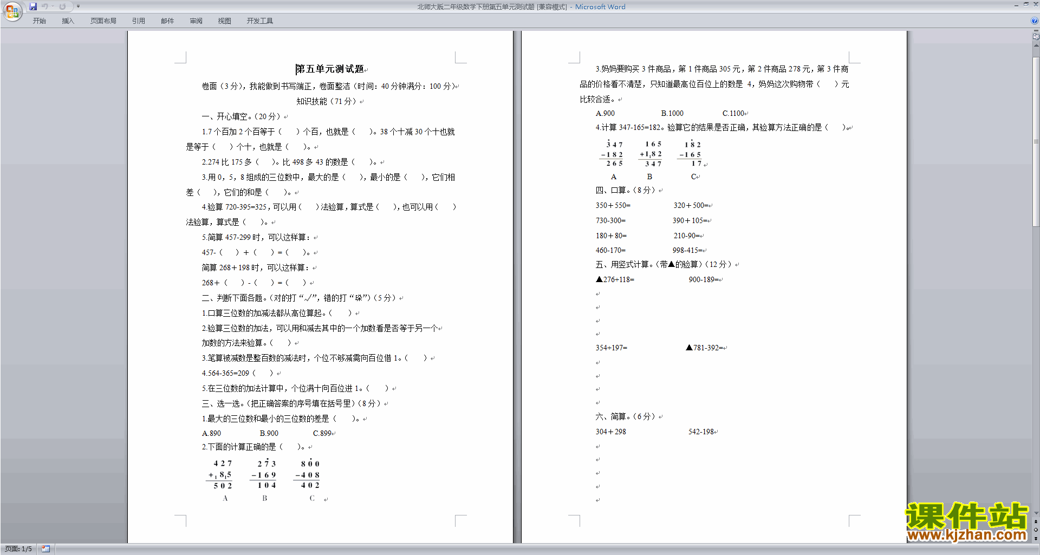This screenshot has height=555, width=1040.
Task: Open the 插入 ribbon tab
Action: click(68, 21)
